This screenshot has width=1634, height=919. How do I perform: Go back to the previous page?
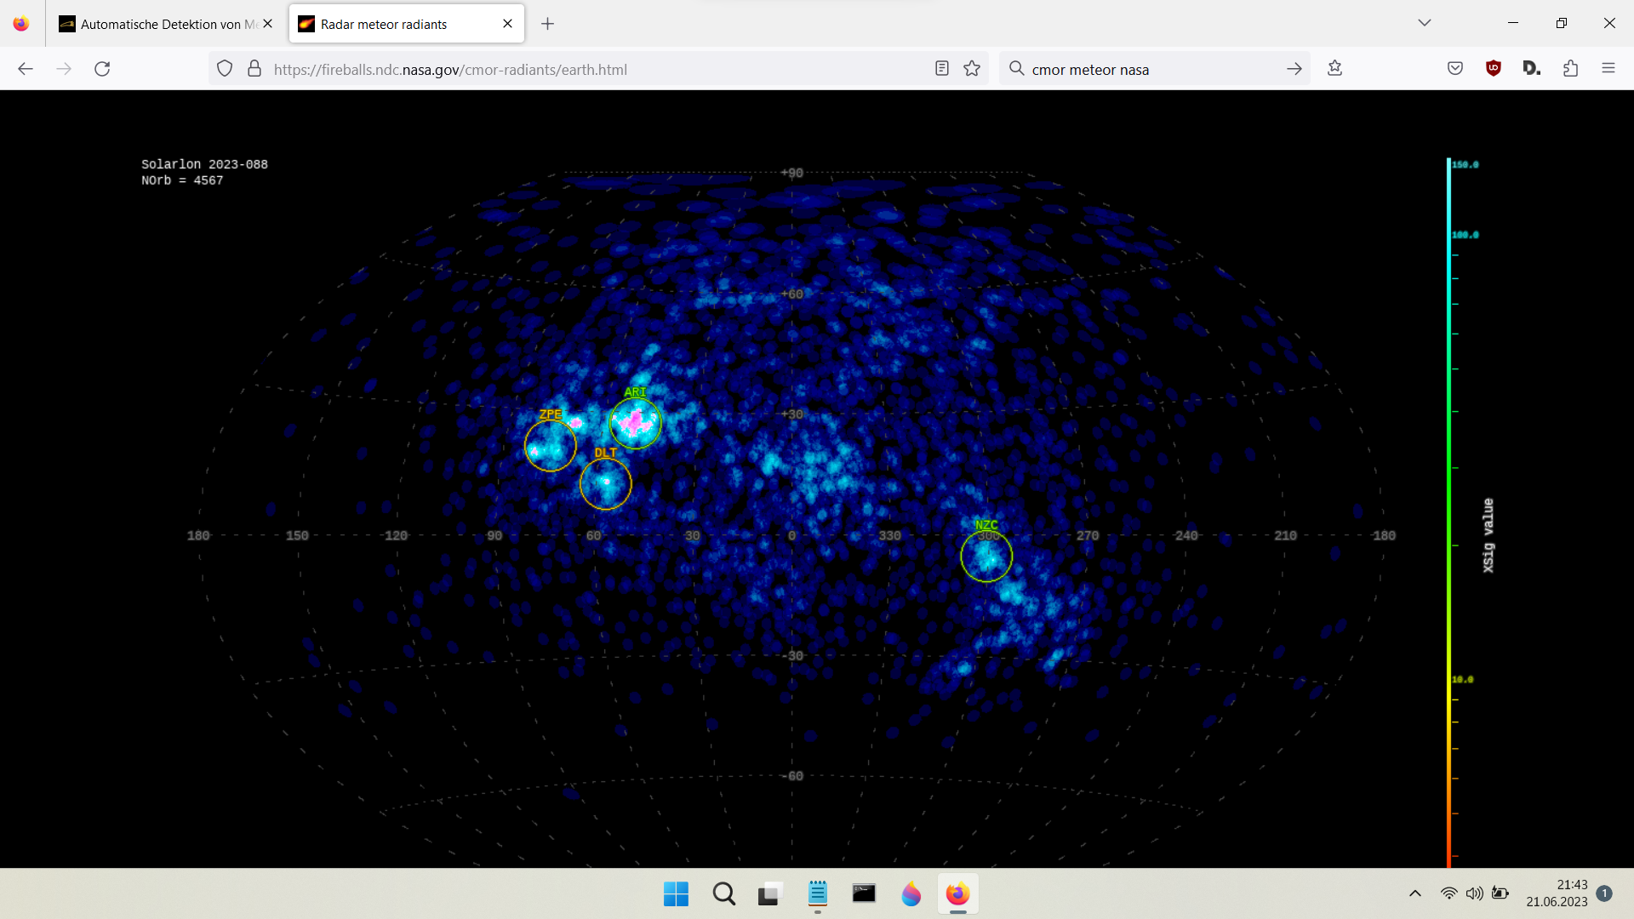click(26, 69)
